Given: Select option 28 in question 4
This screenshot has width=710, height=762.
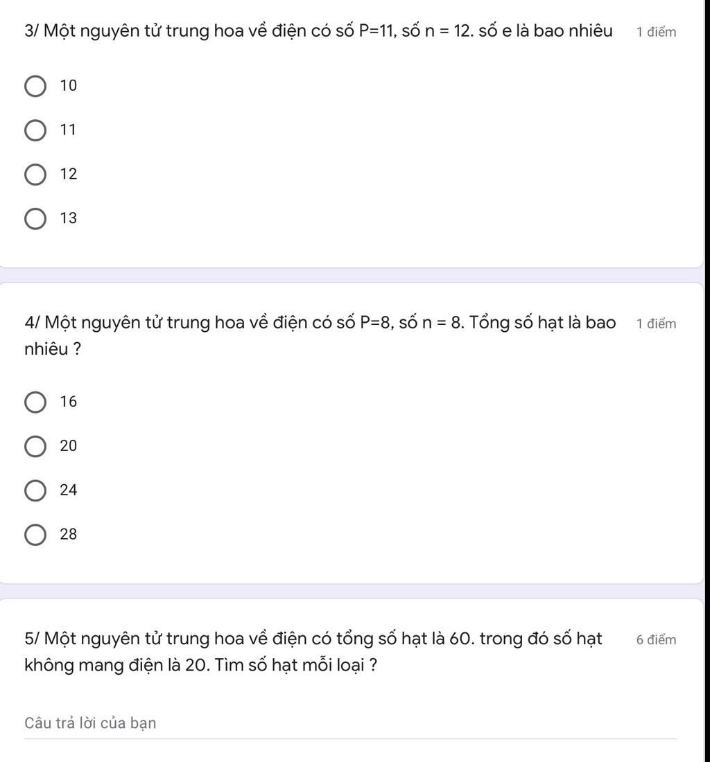Looking at the screenshot, I should tap(35, 535).
